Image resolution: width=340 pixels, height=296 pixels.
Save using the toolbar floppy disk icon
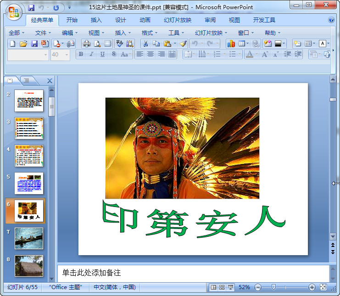[x=34, y=44]
